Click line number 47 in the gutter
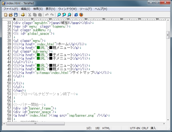The width and height of the screenshot is (172, 132). (x=9, y=73)
